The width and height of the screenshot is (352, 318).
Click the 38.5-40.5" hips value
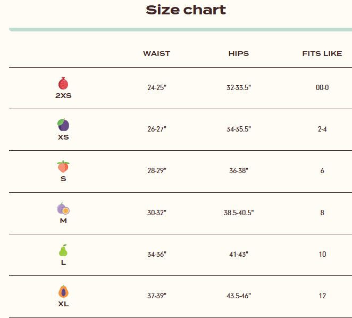(x=239, y=213)
